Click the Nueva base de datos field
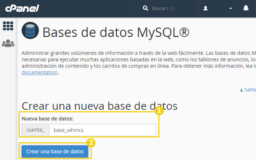The image size is (256, 160). point(103,130)
